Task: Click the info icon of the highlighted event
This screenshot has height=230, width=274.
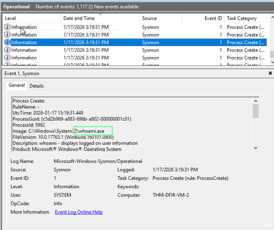Action: tap(7, 43)
